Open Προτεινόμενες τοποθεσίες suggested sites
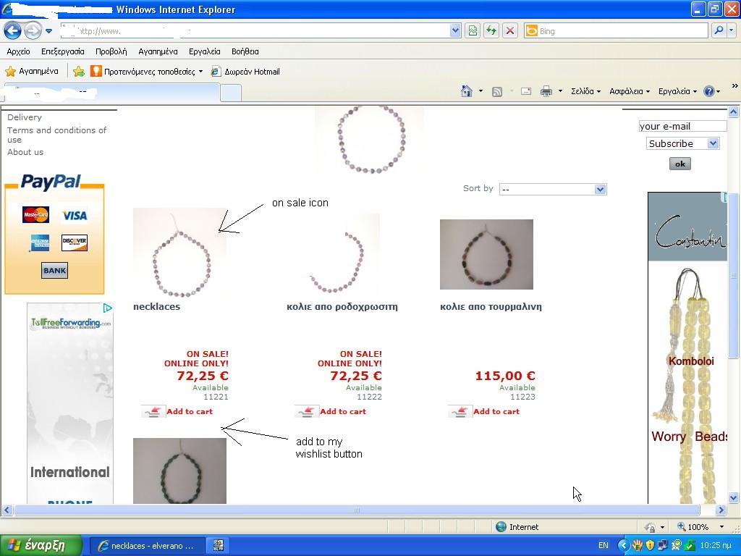This screenshot has height=556, width=741. (146, 72)
